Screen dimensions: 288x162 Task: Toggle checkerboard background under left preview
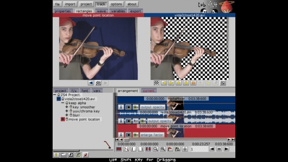(98, 83)
